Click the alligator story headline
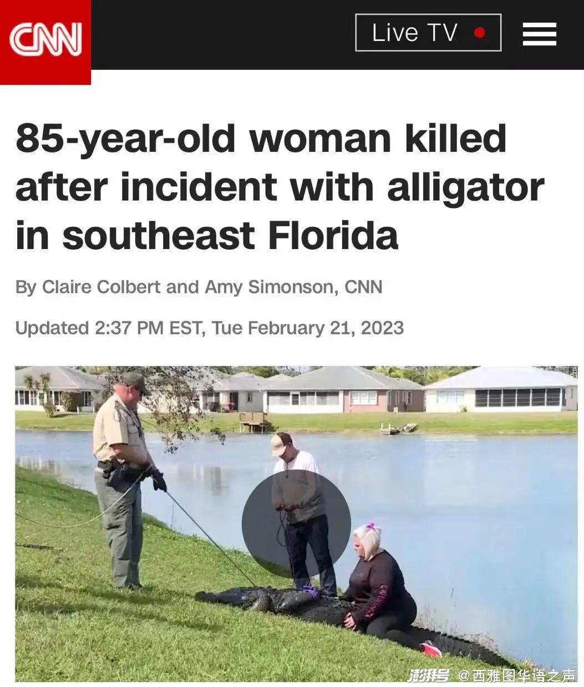The width and height of the screenshot is (584, 687). (280, 187)
